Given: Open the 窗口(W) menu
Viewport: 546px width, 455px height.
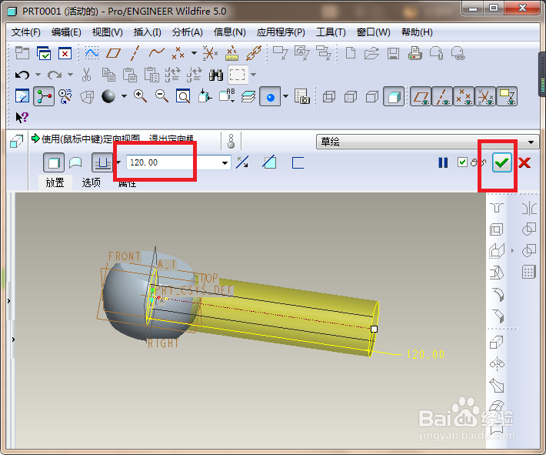Looking at the screenshot, I should (x=373, y=32).
